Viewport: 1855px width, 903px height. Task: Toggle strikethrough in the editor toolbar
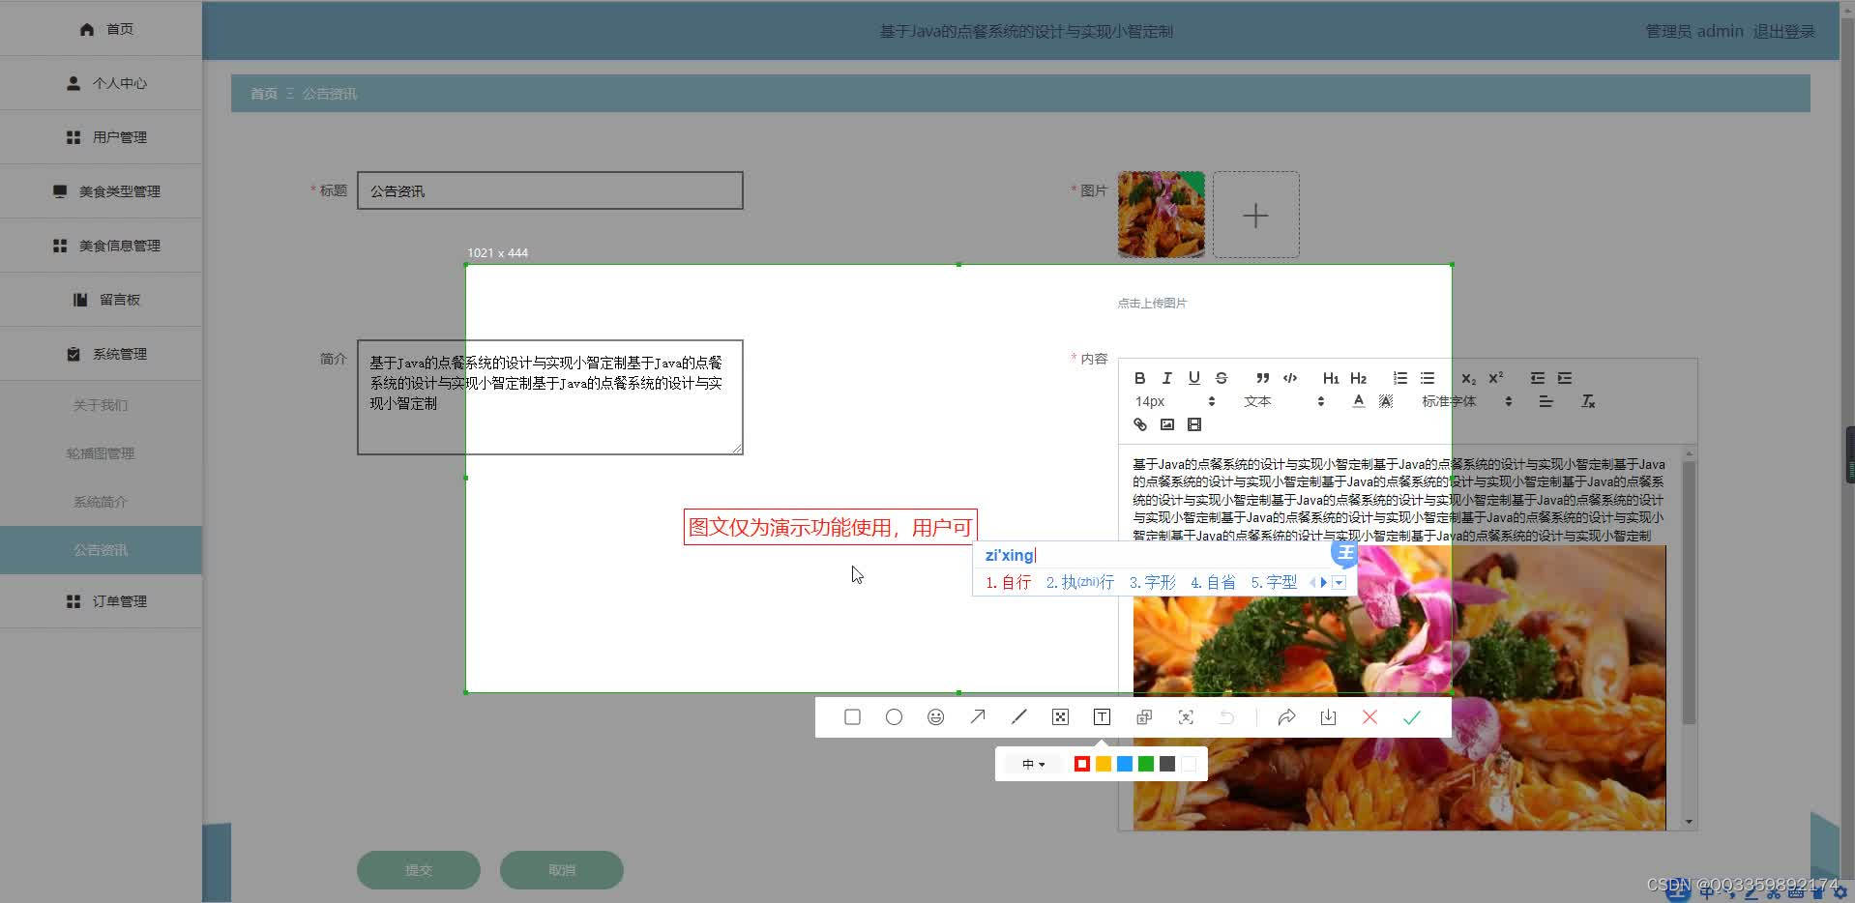pyautogui.click(x=1221, y=378)
